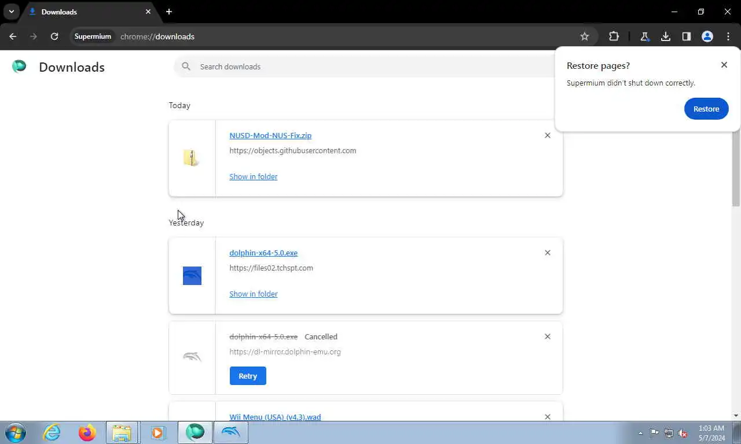Switch to Supermium taskbar button
This screenshot has width=741, height=444.
[195, 432]
